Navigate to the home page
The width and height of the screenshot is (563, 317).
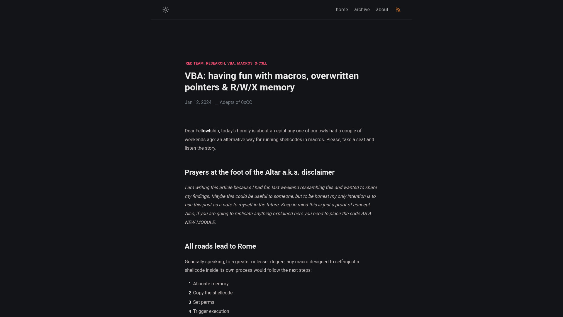pos(341,9)
